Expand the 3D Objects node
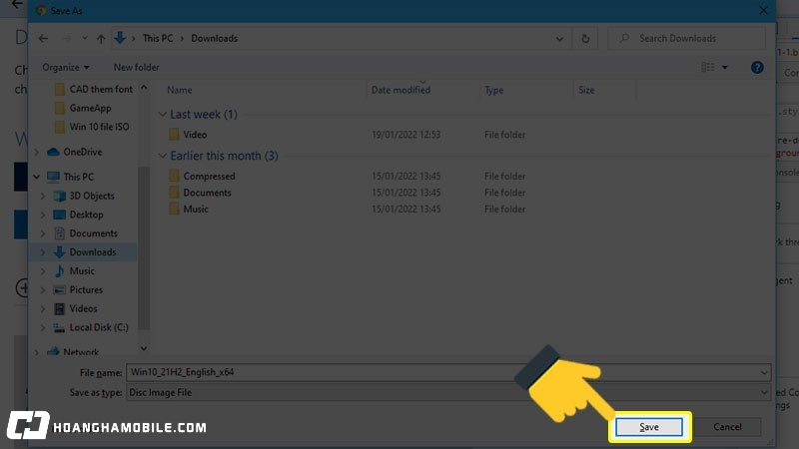Screen dimensions: 799x449 tap(43, 196)
